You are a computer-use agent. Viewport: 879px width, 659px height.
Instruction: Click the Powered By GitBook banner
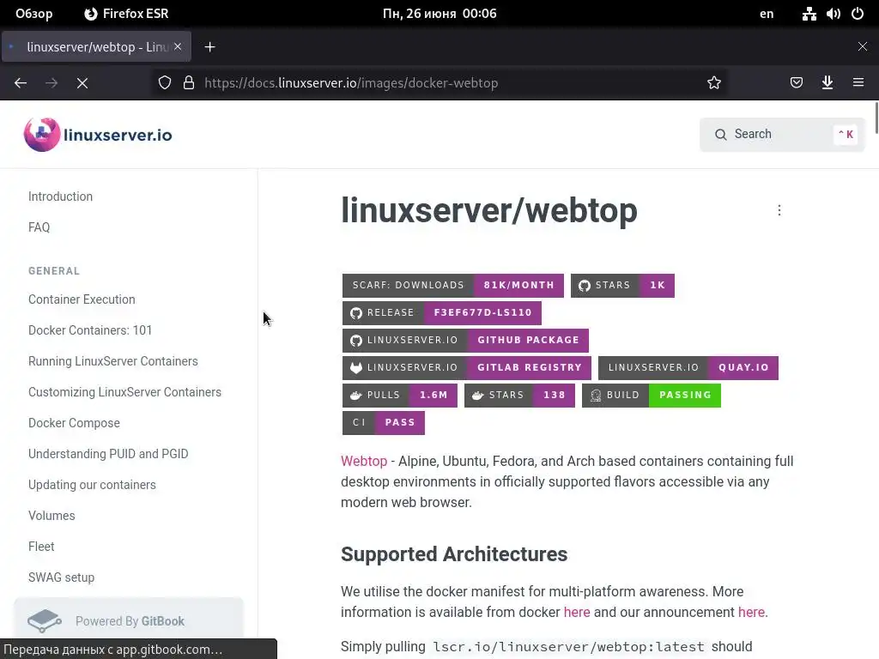pyautogui.click(x=129, y=621)
